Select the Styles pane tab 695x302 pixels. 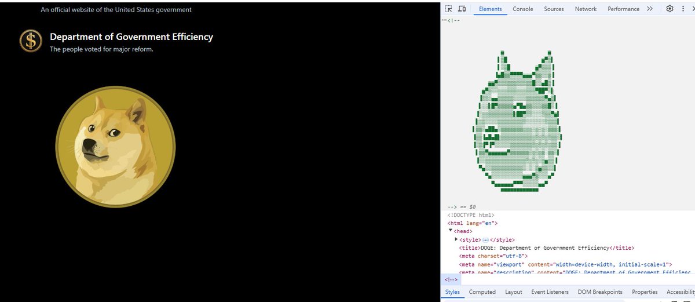coord(452,292)
